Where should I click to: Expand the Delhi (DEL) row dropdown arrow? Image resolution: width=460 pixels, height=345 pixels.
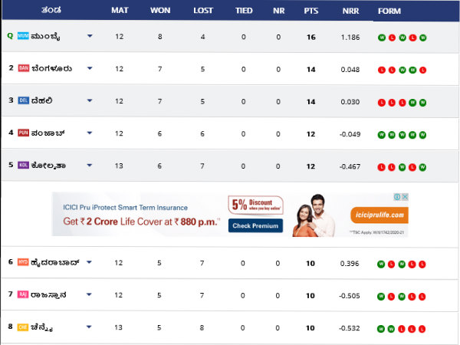[90, 100]
